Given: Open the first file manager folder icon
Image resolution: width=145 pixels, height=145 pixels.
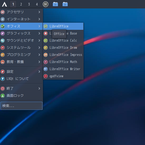Looking at the screenshot, I should tap(55, 4).
